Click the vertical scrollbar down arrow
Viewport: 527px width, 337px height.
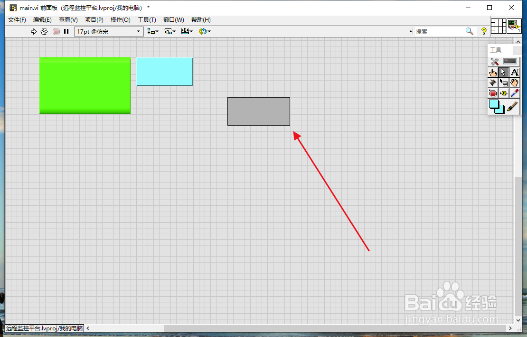(518, 320)
